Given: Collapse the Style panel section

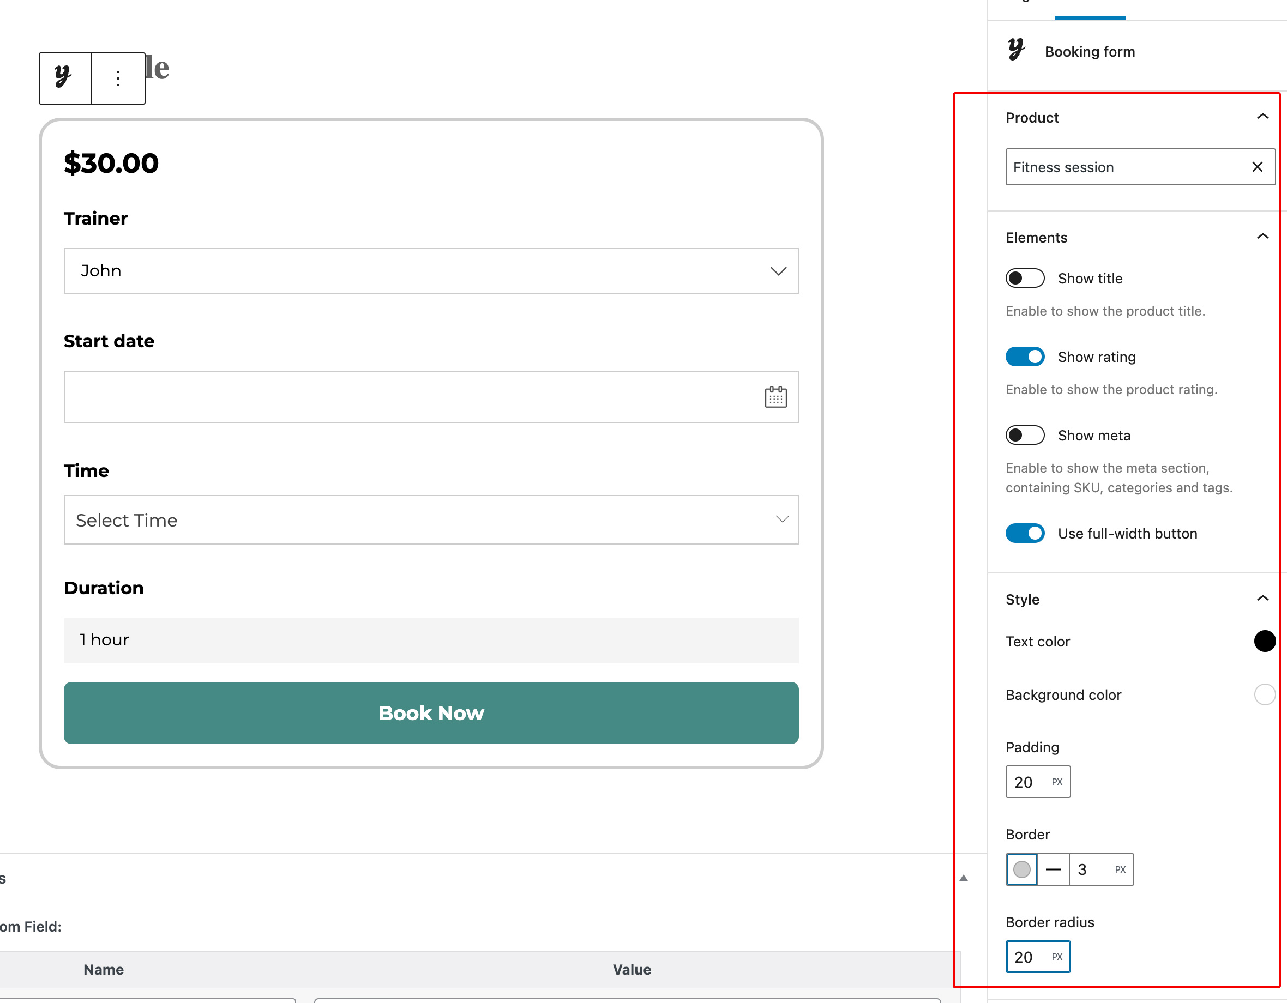Looking at the screenshot, I should [1262, 599].
